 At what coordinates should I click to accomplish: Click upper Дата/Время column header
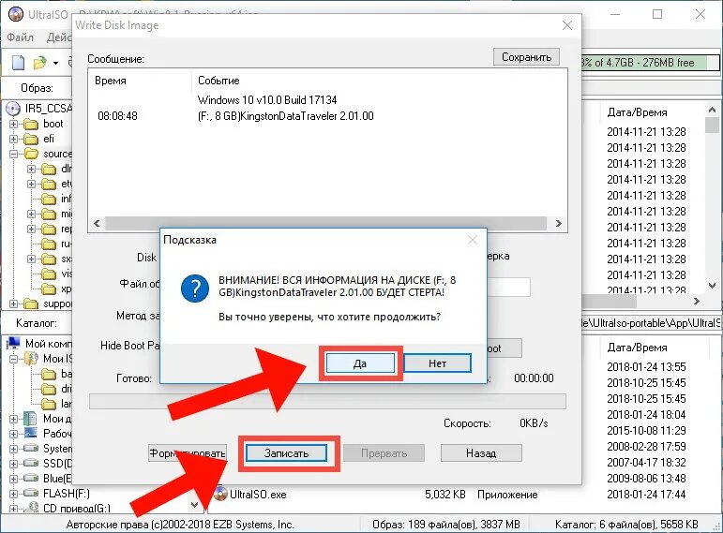(x=638, y=112)
